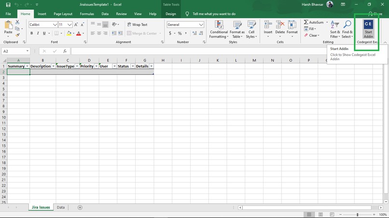Click the Increase Decimal icon
389x218 pixels.
click(x=194, y=33)
